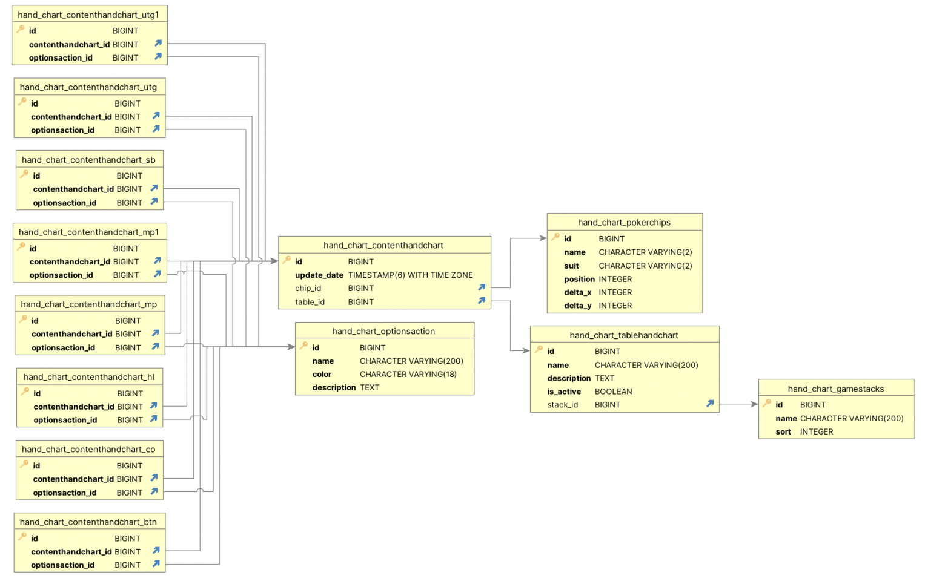This screenshot has width=945, height=584.
Task: Select the key icon in hand_chart_contenthandchart_hl
Action: [25, 392]
